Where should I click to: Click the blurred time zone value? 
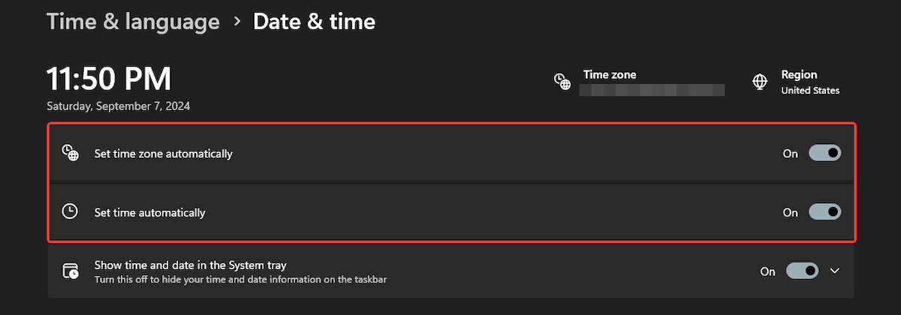pyautogui.click(x=653, y=90)
